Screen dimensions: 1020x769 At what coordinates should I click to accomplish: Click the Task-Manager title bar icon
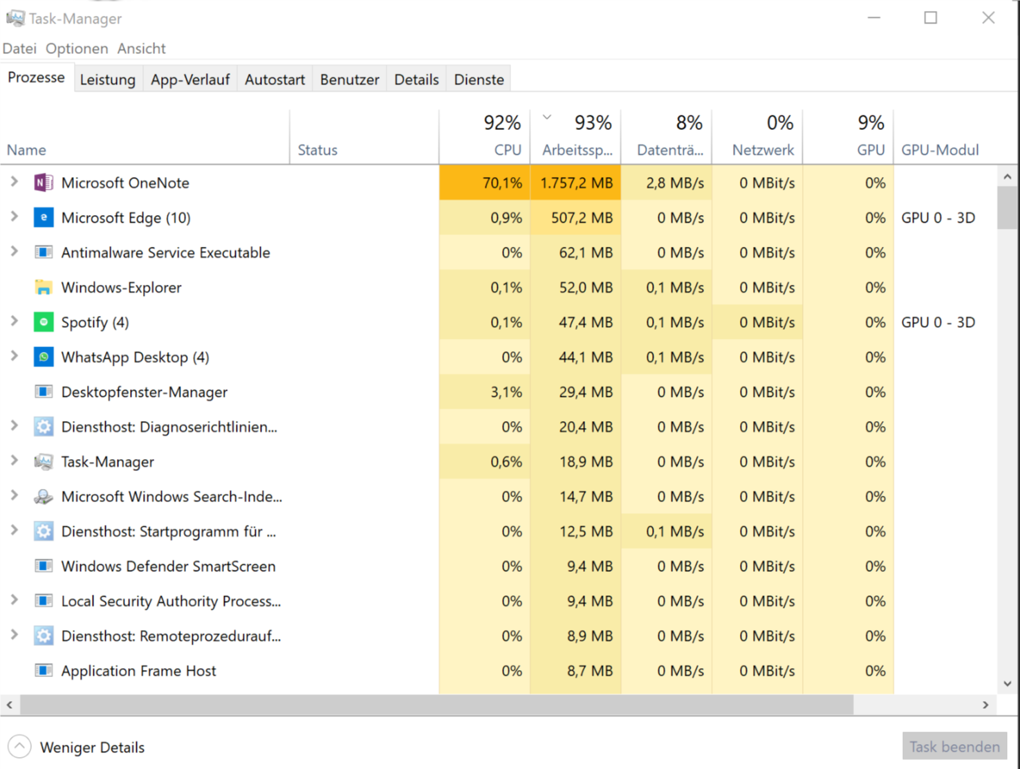click(15, 18)
